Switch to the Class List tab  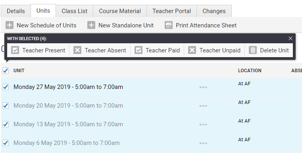click(x=75, y=11)
